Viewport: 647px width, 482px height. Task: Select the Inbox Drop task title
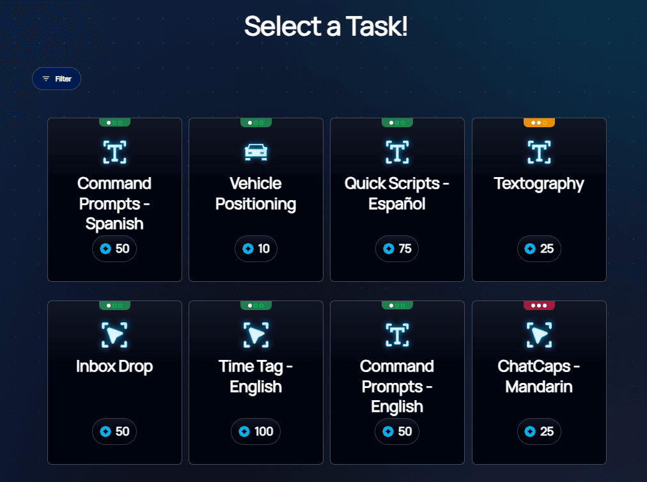(114, 367)
